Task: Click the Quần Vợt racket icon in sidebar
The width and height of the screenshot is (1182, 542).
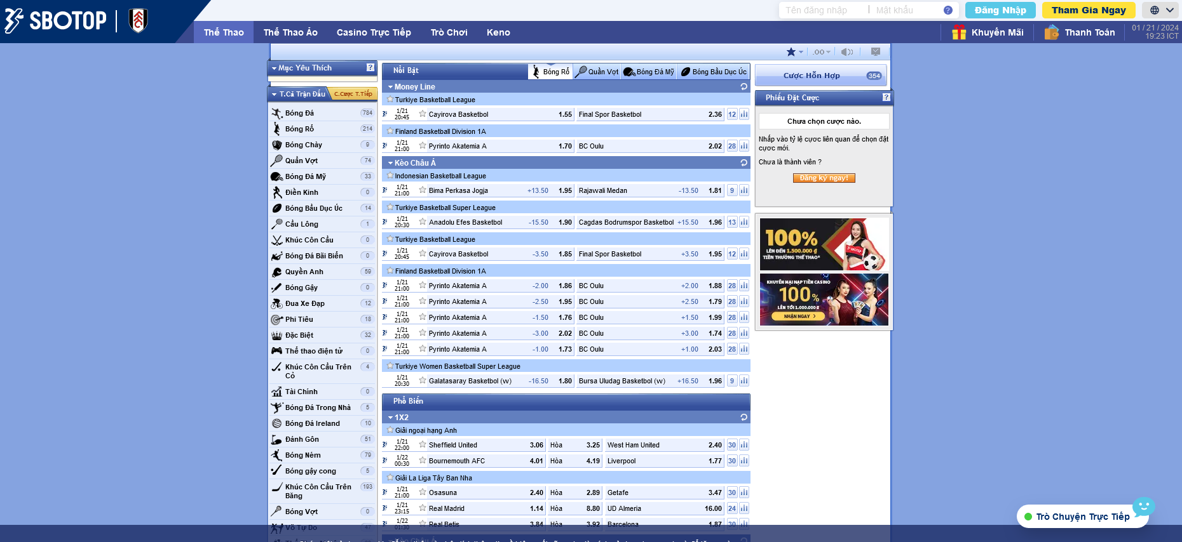Action: (276, 161)
